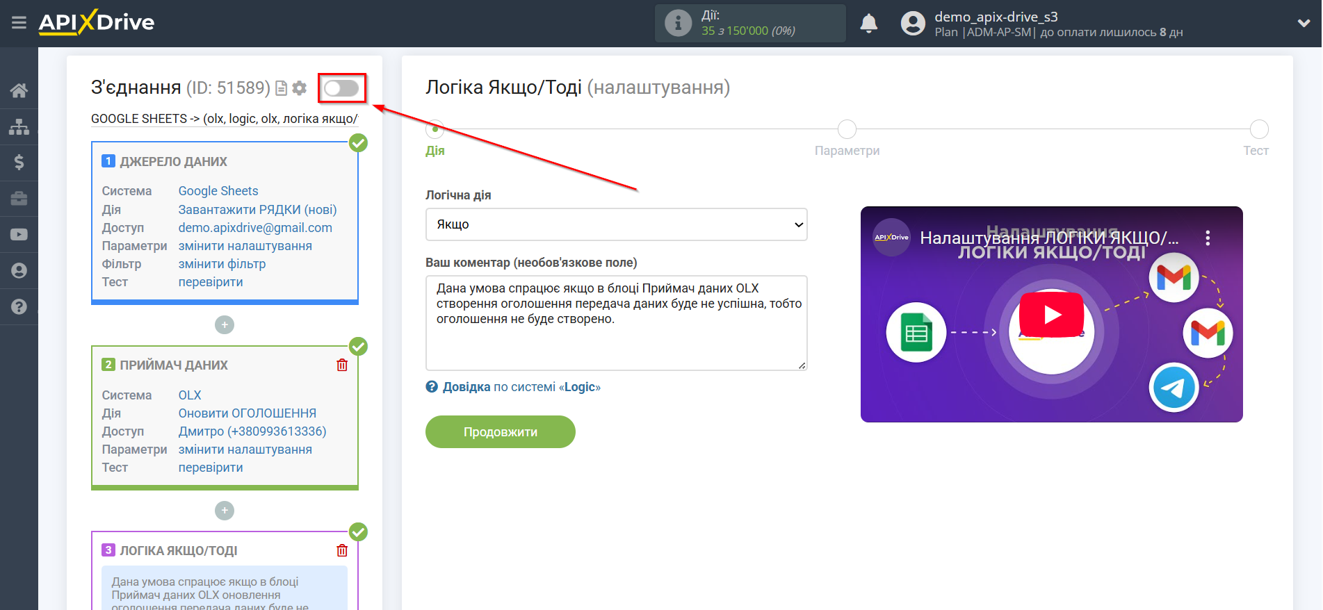Play the YouTube tutorial video
The height and width of the screenshot is (610, 1323).
coord(1051,315)
